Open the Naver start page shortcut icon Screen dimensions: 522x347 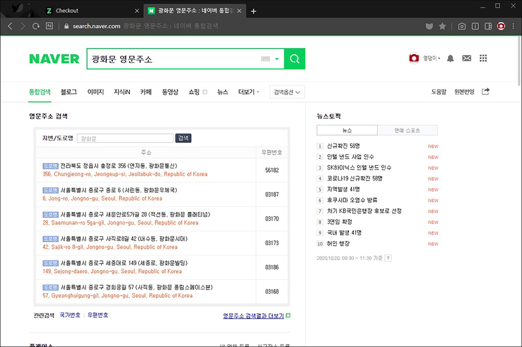click(x=49, y=26)
